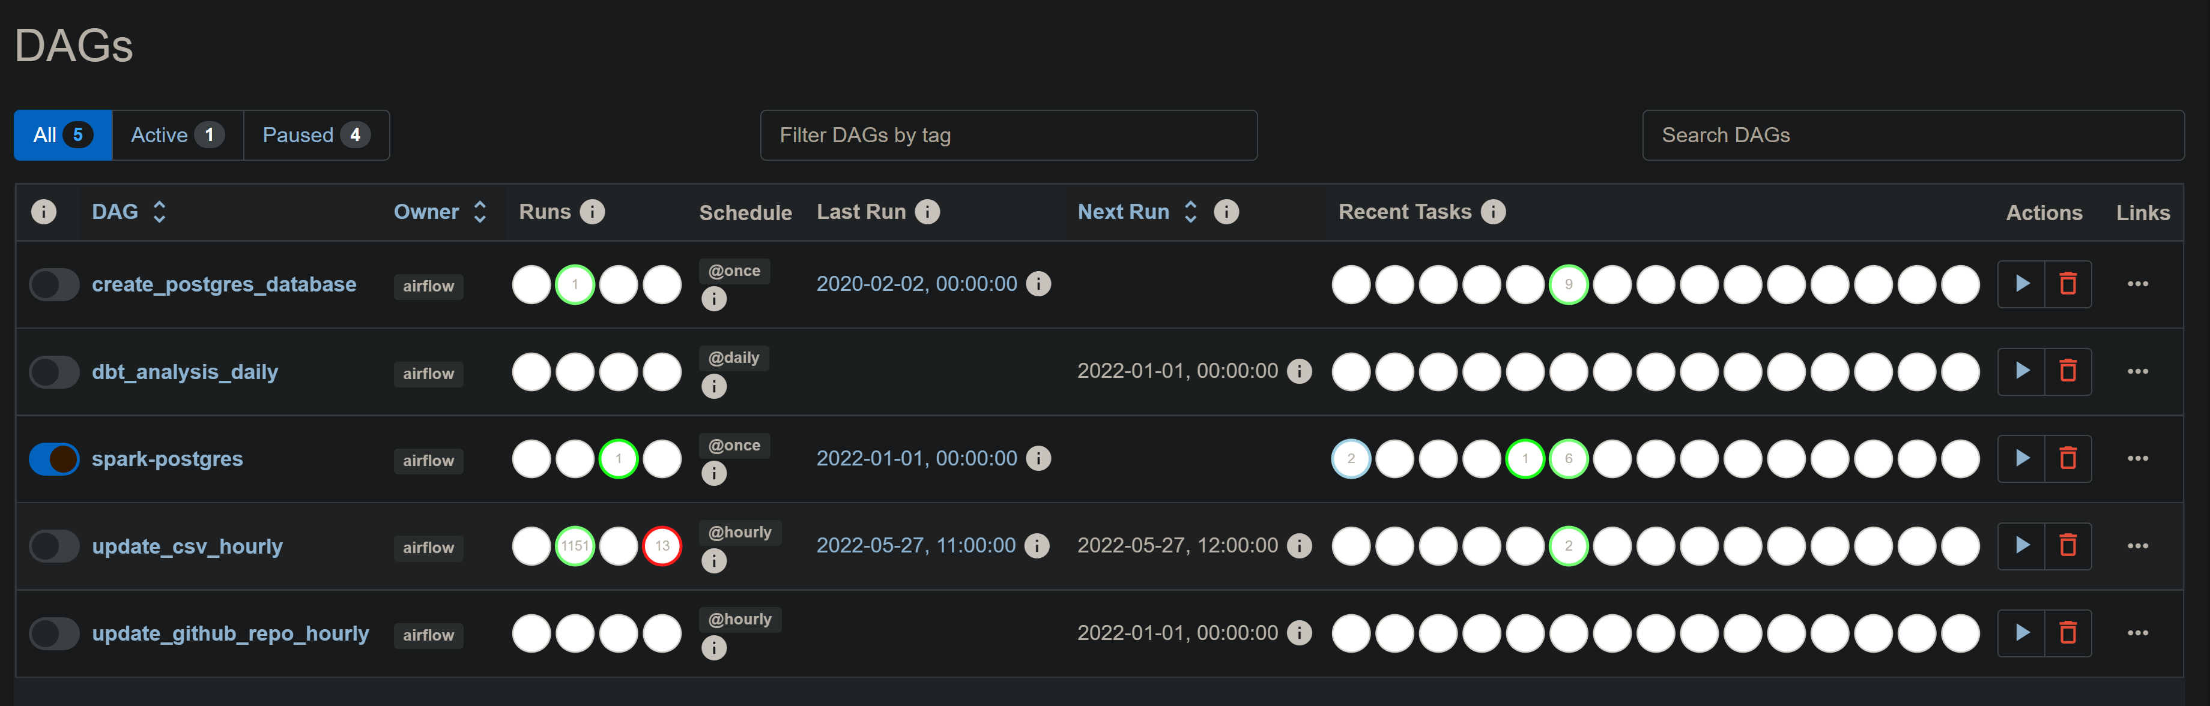Switch to the Active DAGs tab
Screen dimensions: 2210x706
point(177,136)
